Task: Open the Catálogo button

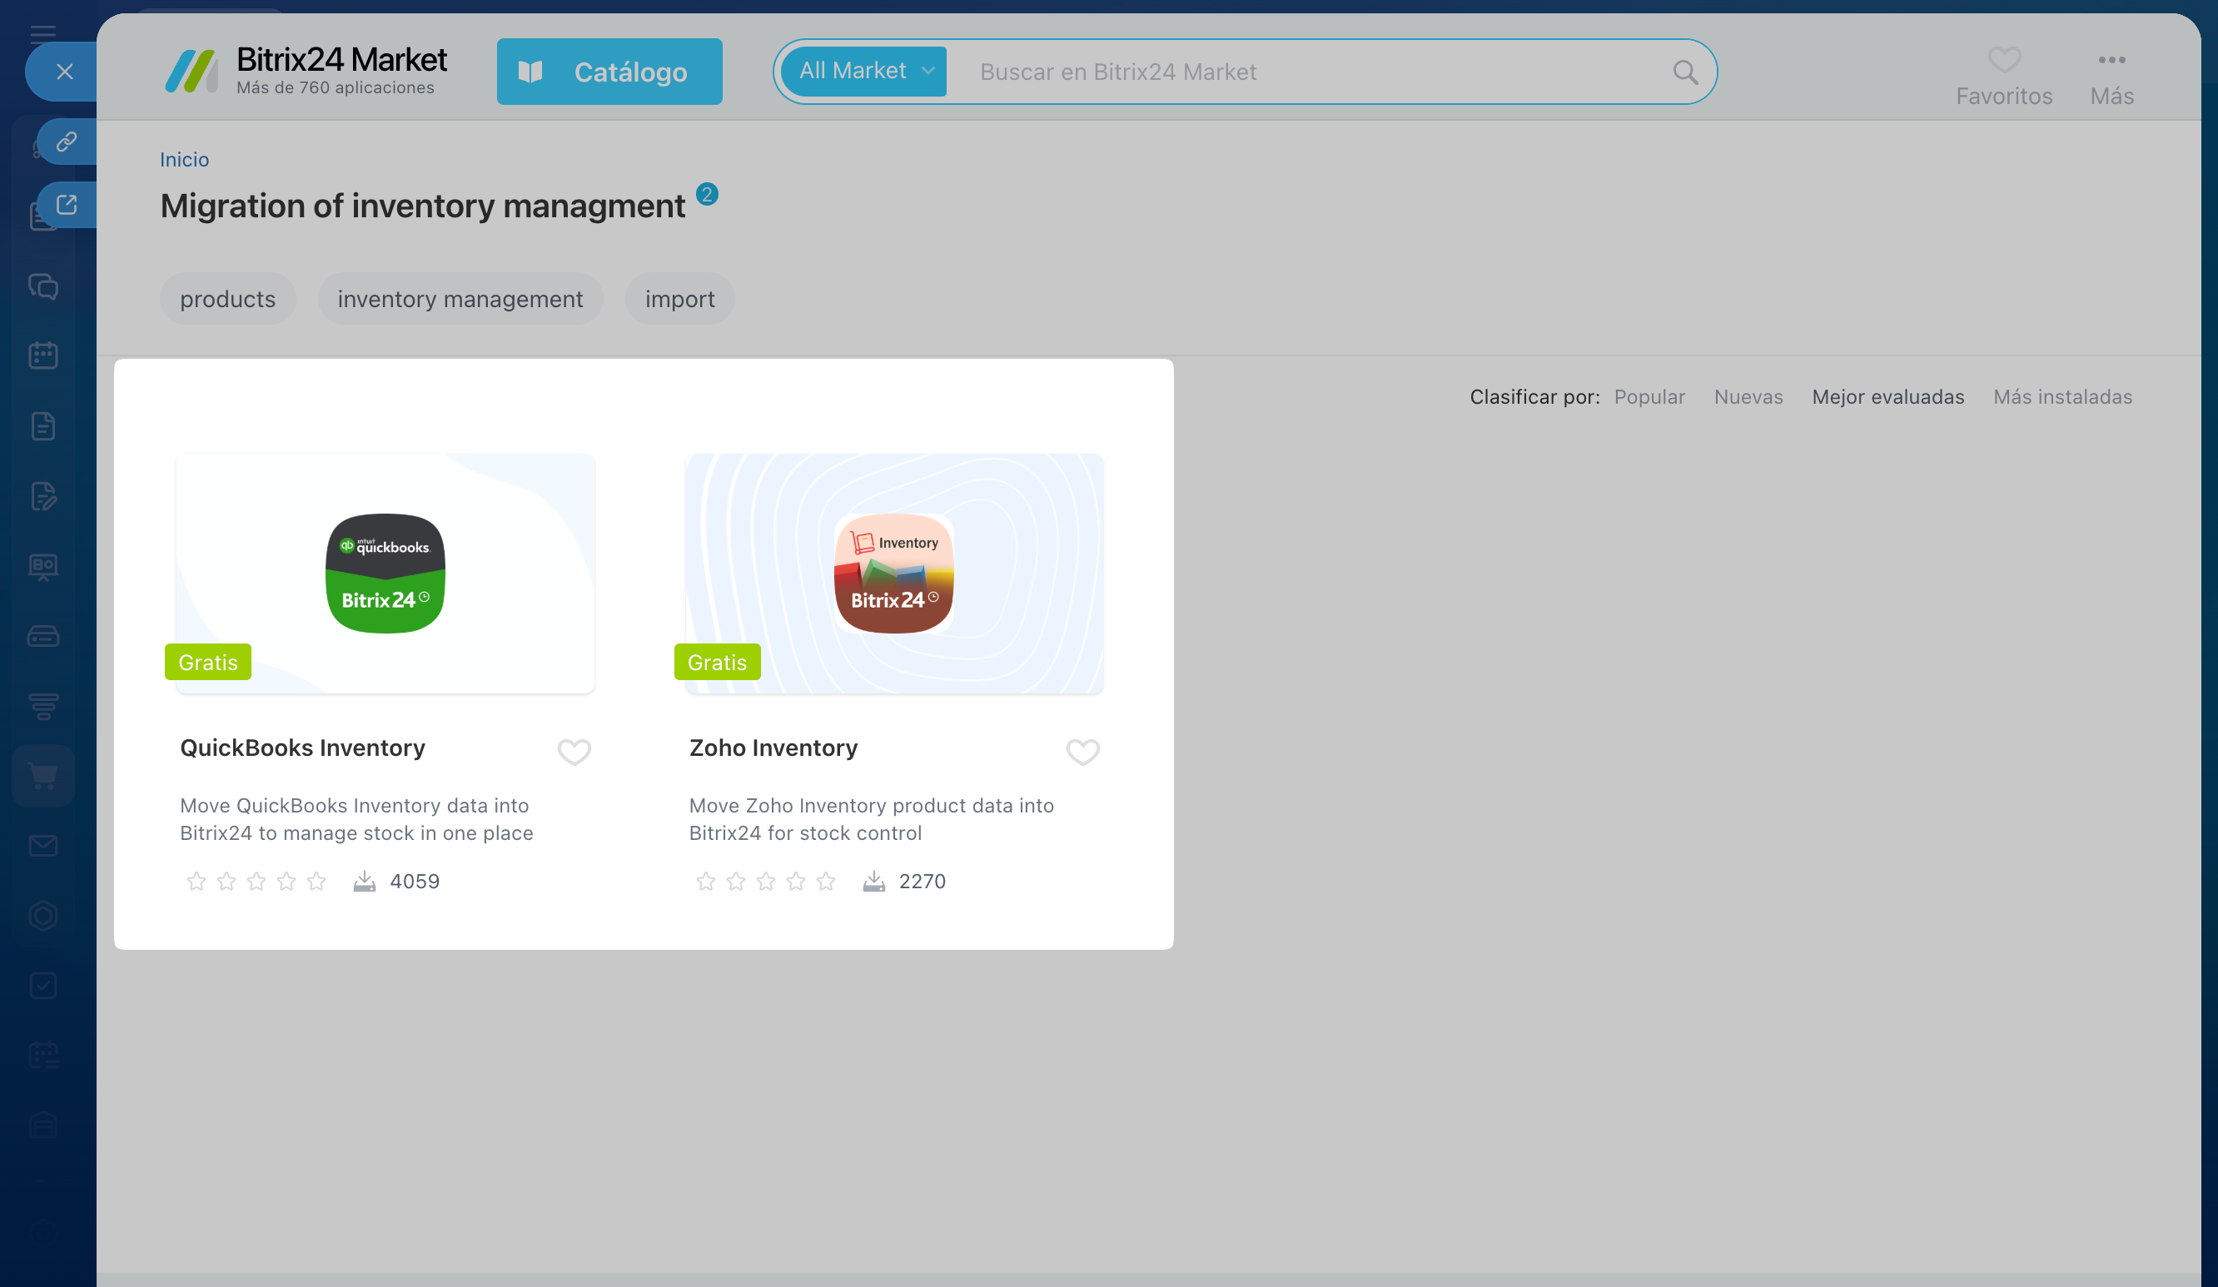Action: (609, 72)
